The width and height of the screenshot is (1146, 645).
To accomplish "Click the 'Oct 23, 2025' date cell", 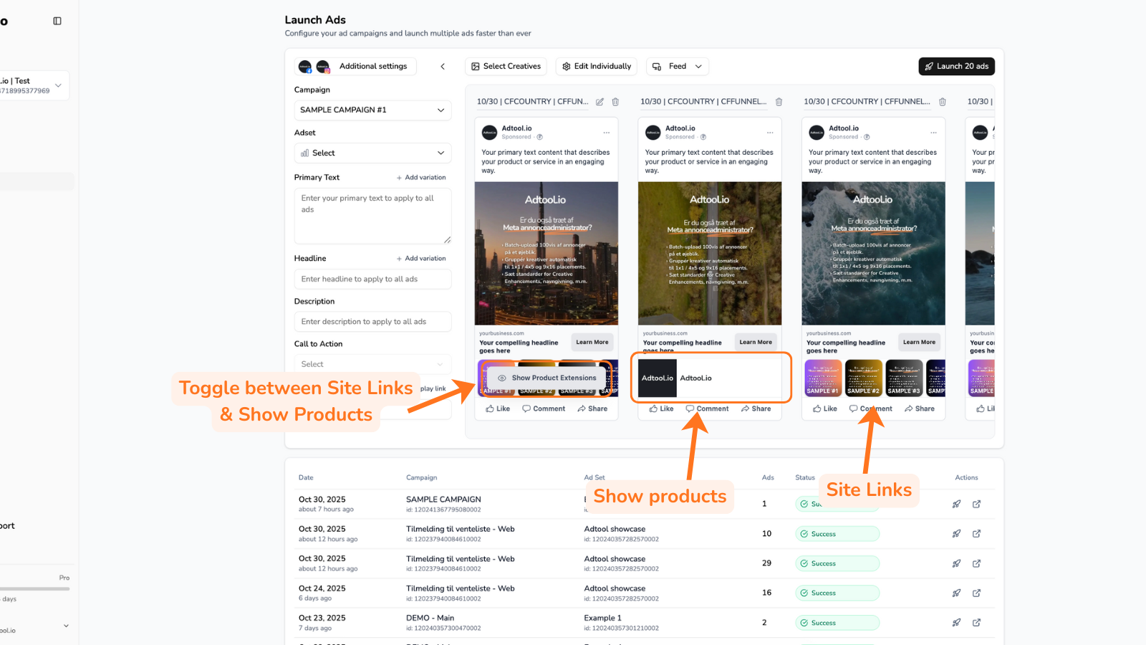I will (322, 618).
